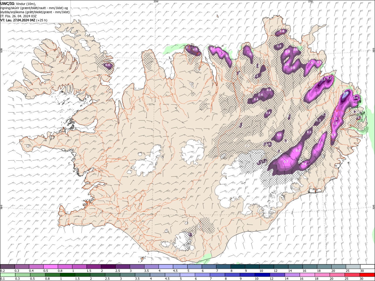Click the 3.9 snowfall value on map

345,93
